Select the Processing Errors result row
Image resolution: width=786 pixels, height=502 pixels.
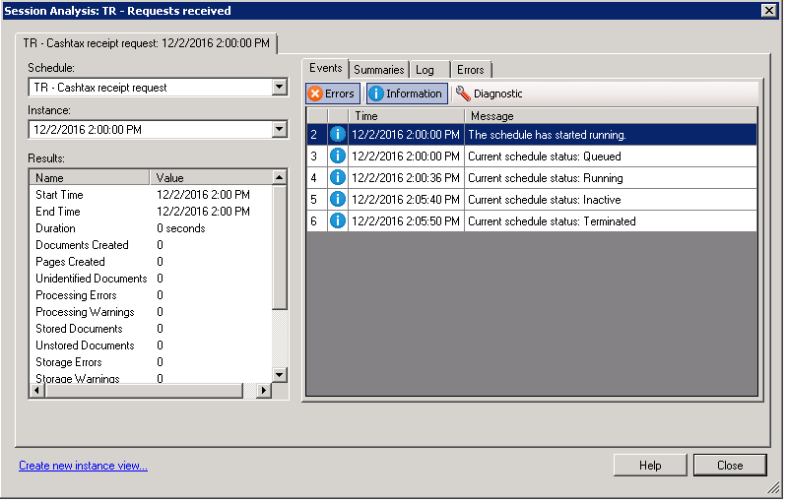click(152, 295)
